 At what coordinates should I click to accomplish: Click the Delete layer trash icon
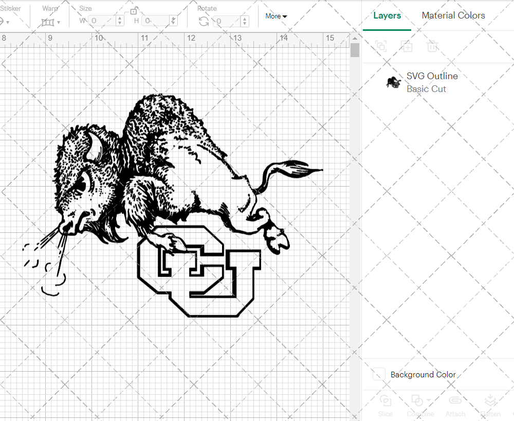(432, 46)
